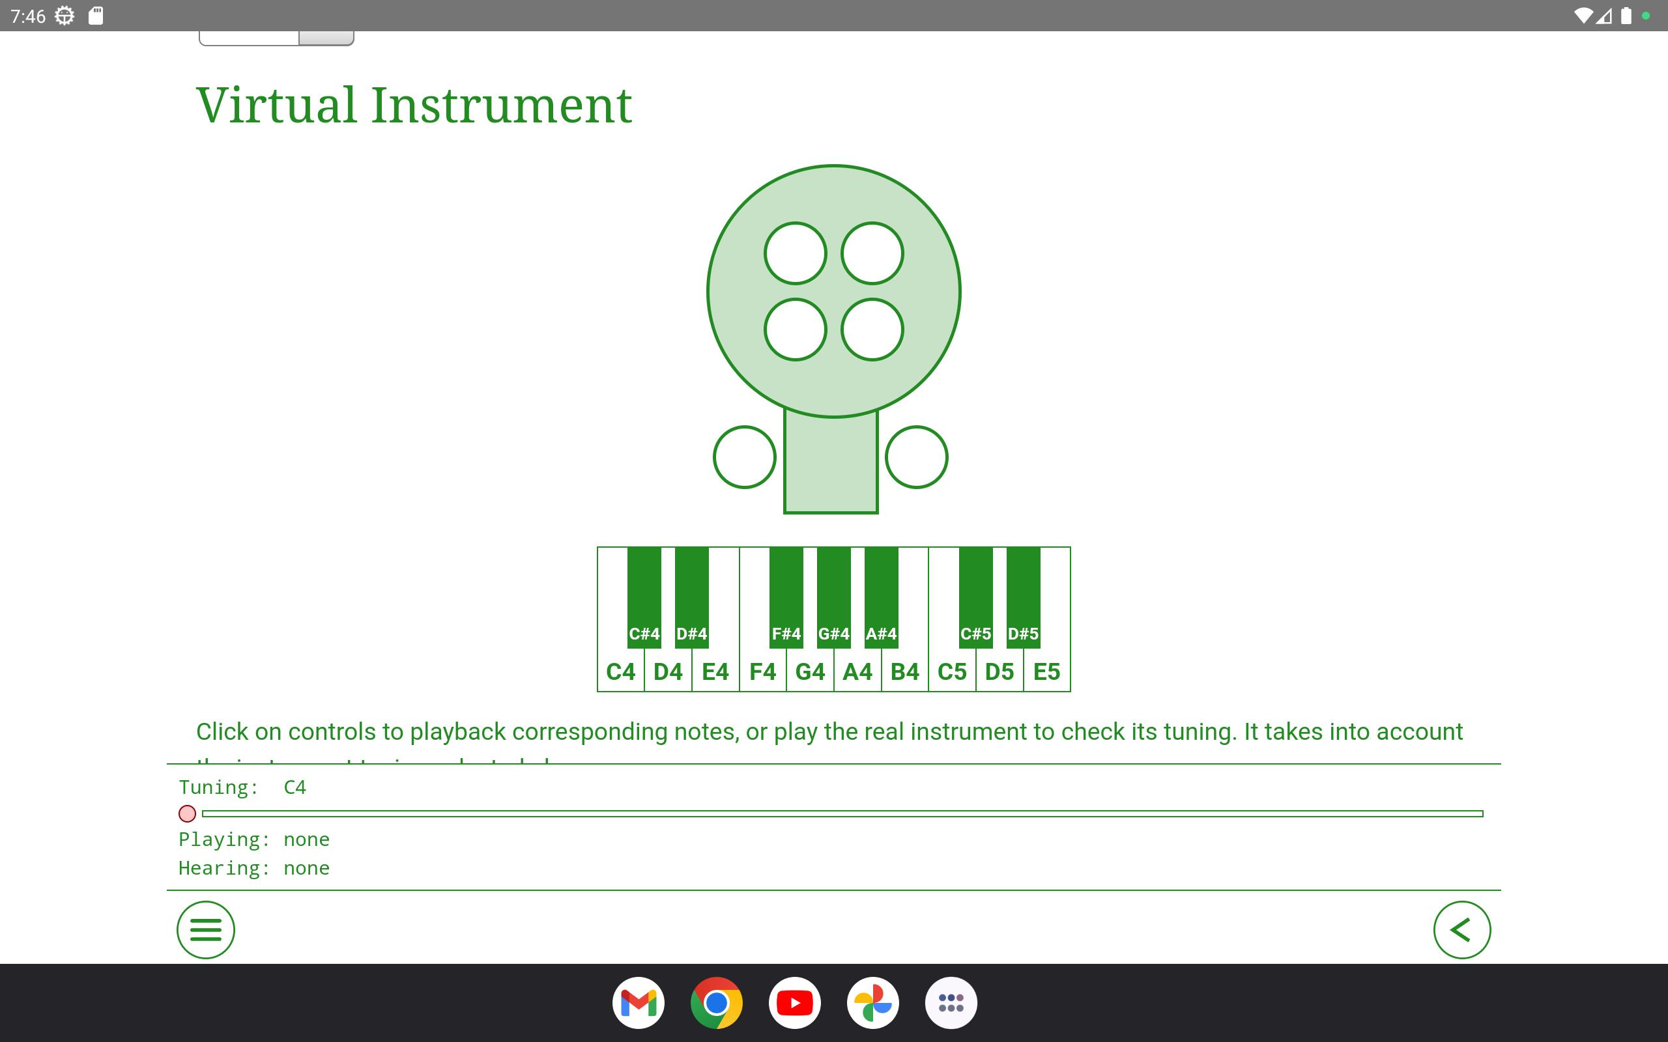
Task: Open Google Photos from the taskbar
Action: tap(872, 1003)
